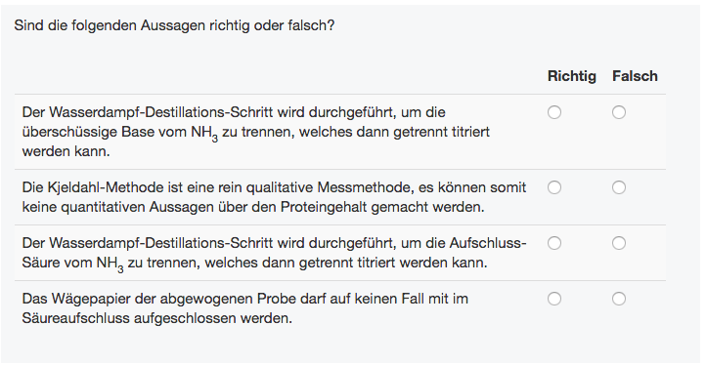Click the question 'Sind die folgenden Aussagen richtig'
707x366 pixels.
click(x=174, y=25)
